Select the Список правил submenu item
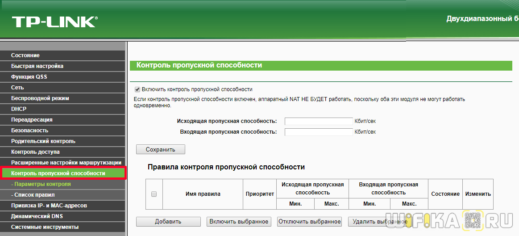Image resolution: width=519 pixels, height=236 pixels. click(34, 195)
